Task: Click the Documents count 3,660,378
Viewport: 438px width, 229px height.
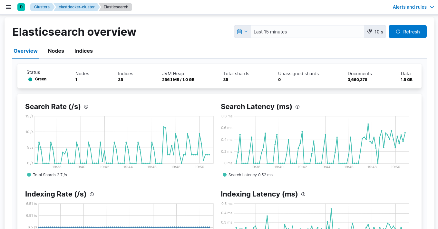Action: (x=357, y=80)
